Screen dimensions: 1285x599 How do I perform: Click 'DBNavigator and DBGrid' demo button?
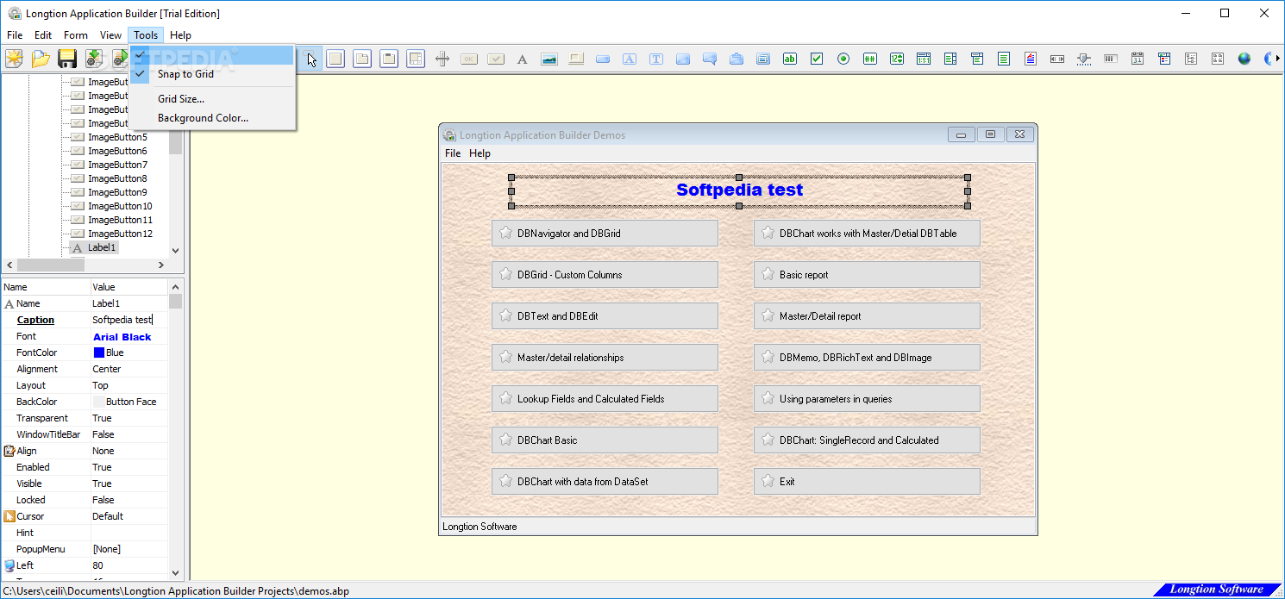pos(605,234)
